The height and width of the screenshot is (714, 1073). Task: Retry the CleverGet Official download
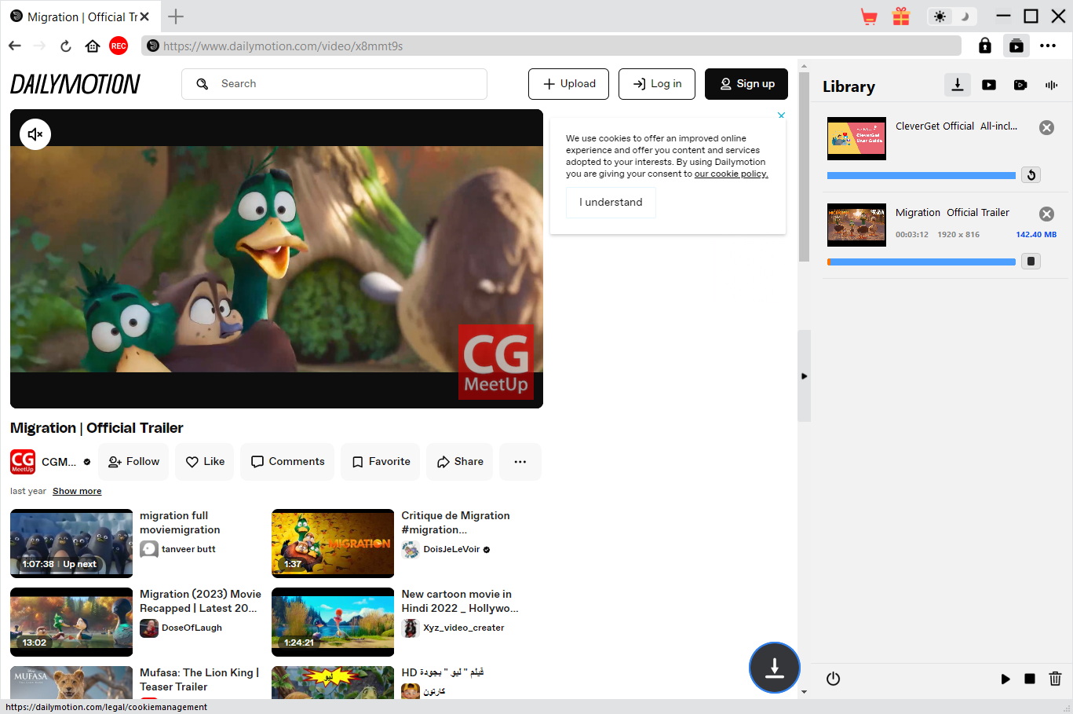[x=1031, y=175]
